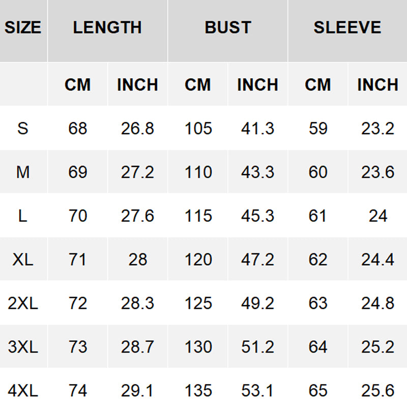Select the M size row label
The height and width of the screenshot is (407, 407).
coord(23,172)
